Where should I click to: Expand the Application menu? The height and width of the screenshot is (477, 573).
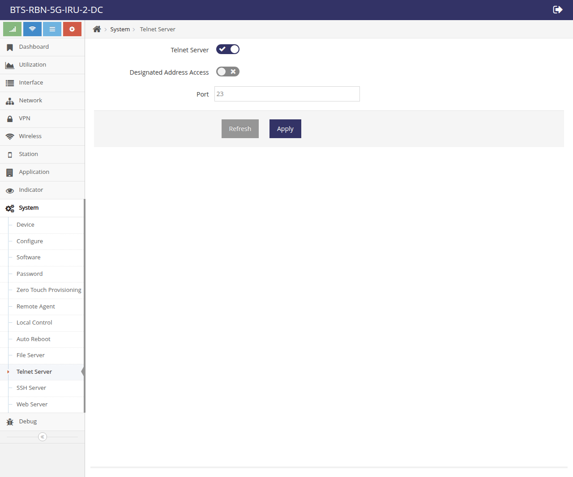tap(42, 172)
